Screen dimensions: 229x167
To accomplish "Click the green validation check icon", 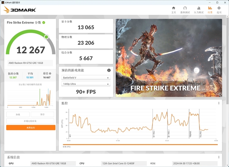I will (44, 23).
